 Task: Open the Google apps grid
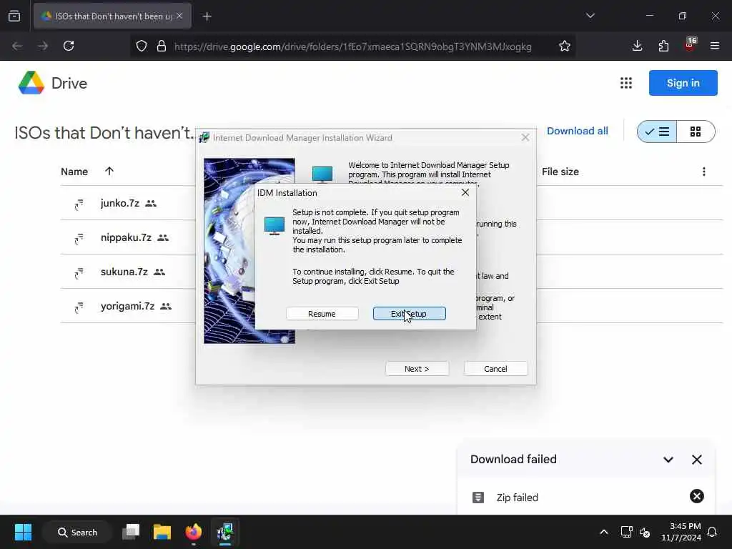click(x=626, y=83)
